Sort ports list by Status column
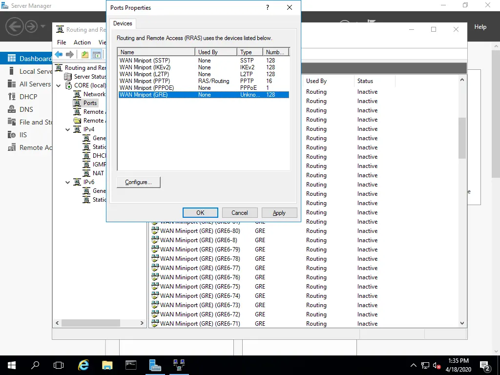 375,81
